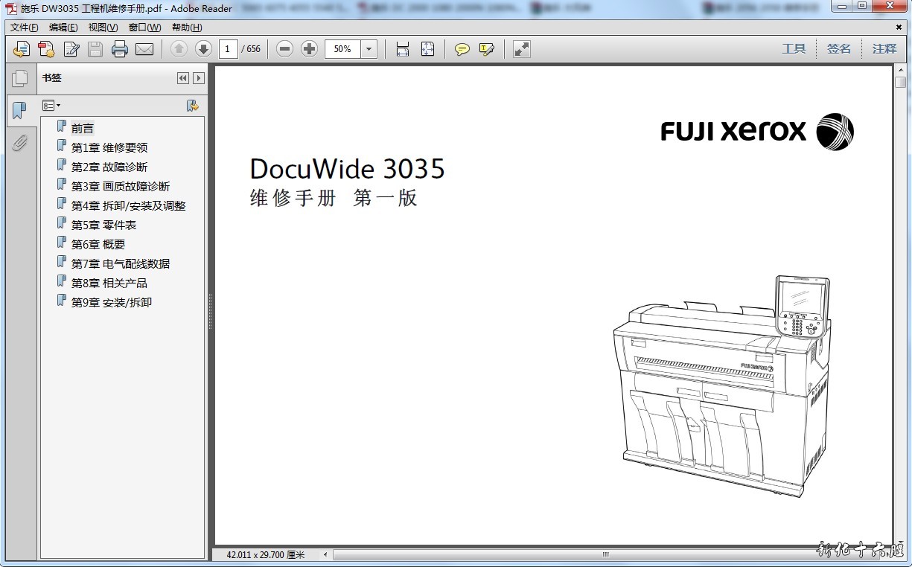The image size is (912, 567).
Task: Show the page thumbnails panel
Action: [19, 78]
